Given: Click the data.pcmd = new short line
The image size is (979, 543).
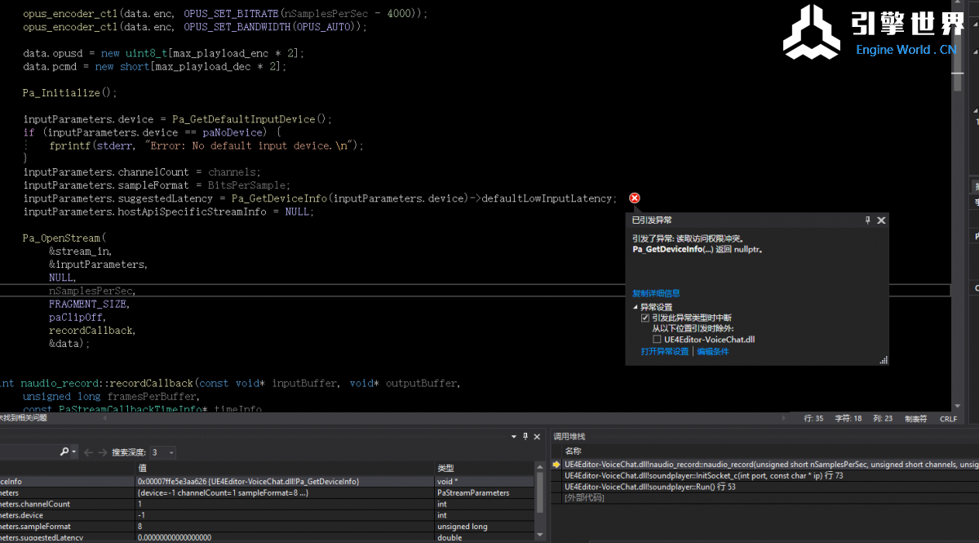Looking at the screenshot, I should coord(155,67).
